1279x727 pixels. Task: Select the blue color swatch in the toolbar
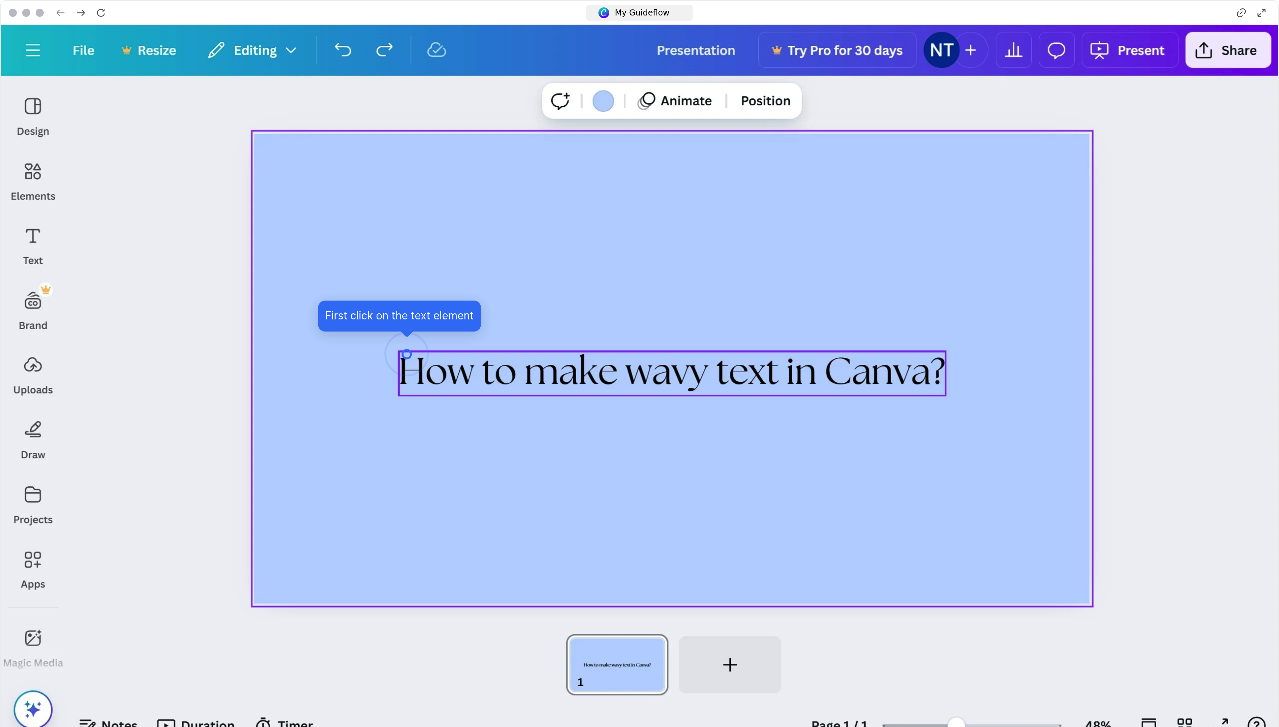click(603, 100)
